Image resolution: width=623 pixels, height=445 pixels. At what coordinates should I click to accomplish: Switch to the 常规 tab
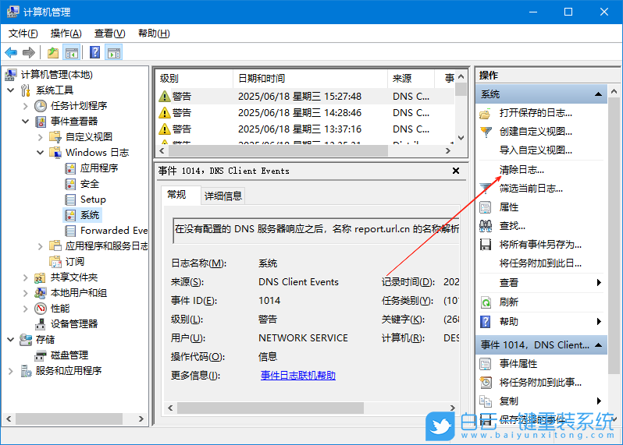pyautogui.click(x=176, y=195)
